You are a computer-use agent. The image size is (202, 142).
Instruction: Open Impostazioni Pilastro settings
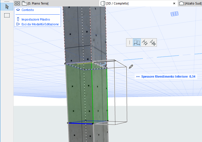(36, 20)
